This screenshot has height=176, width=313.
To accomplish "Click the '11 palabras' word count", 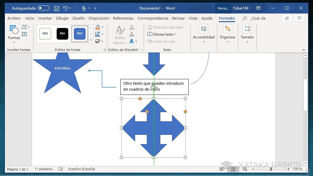I will coord(43,169).
